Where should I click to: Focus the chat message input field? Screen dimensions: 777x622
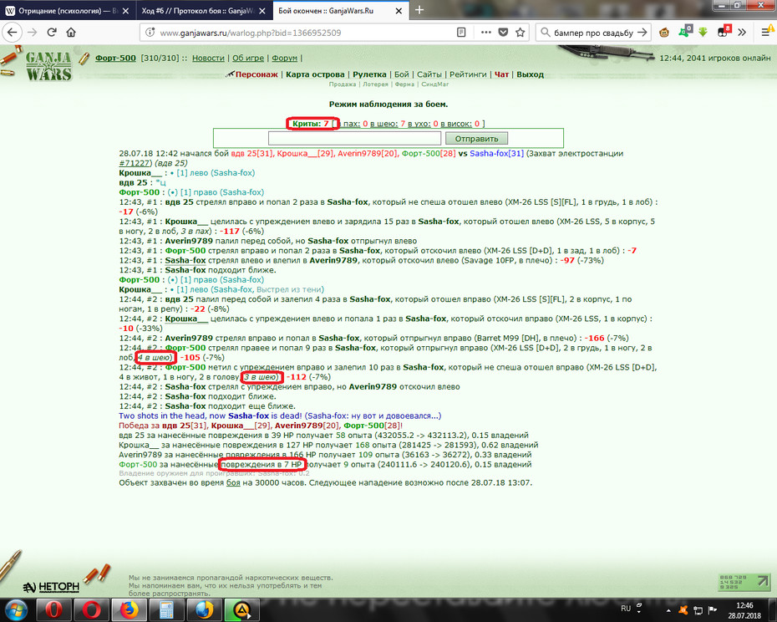click(x=354, y=139)
